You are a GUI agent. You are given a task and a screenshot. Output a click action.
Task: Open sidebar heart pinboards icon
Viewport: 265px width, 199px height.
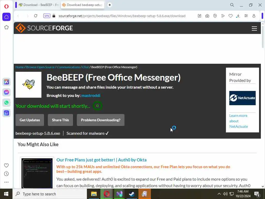coord(6,165)
